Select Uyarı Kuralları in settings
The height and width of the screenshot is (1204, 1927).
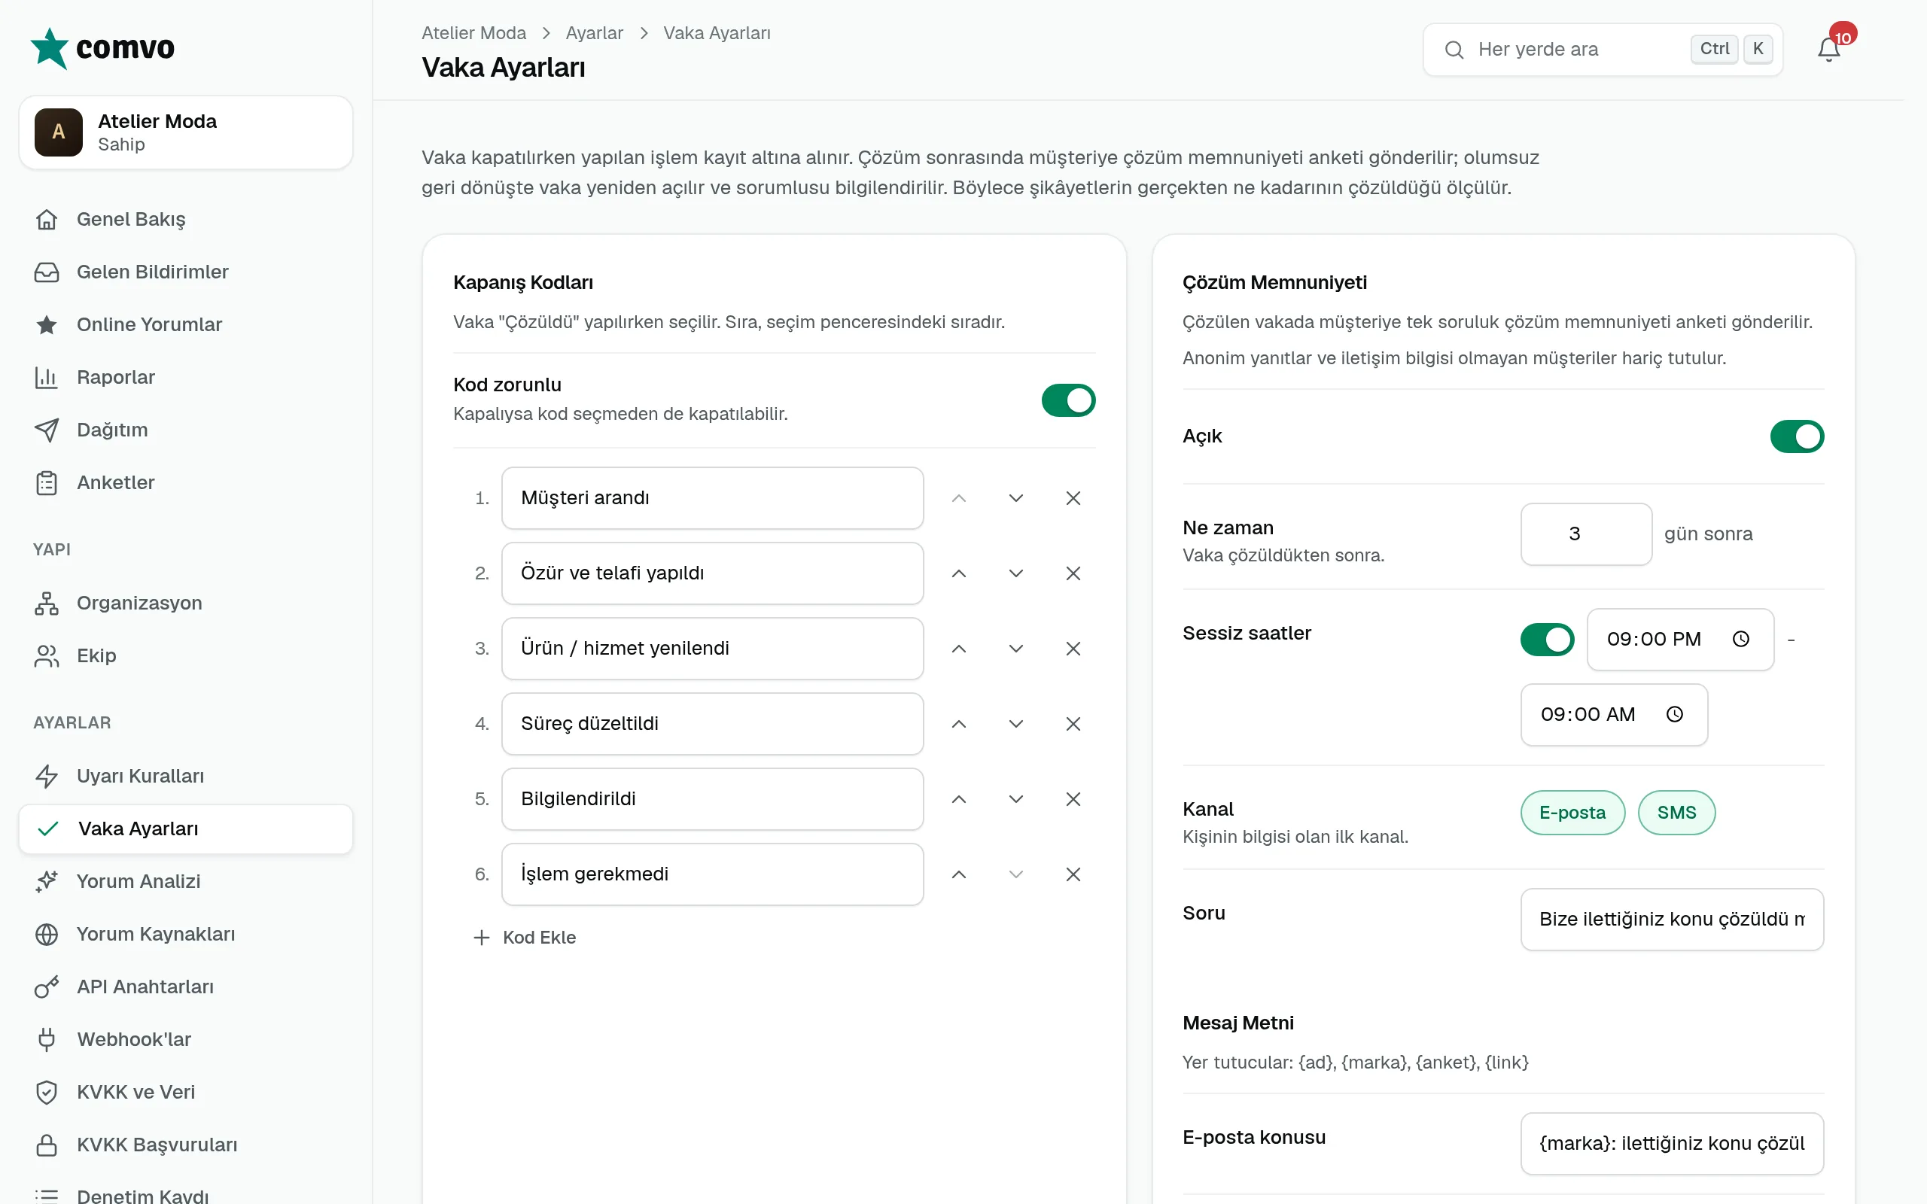click(x=185, y=777)
